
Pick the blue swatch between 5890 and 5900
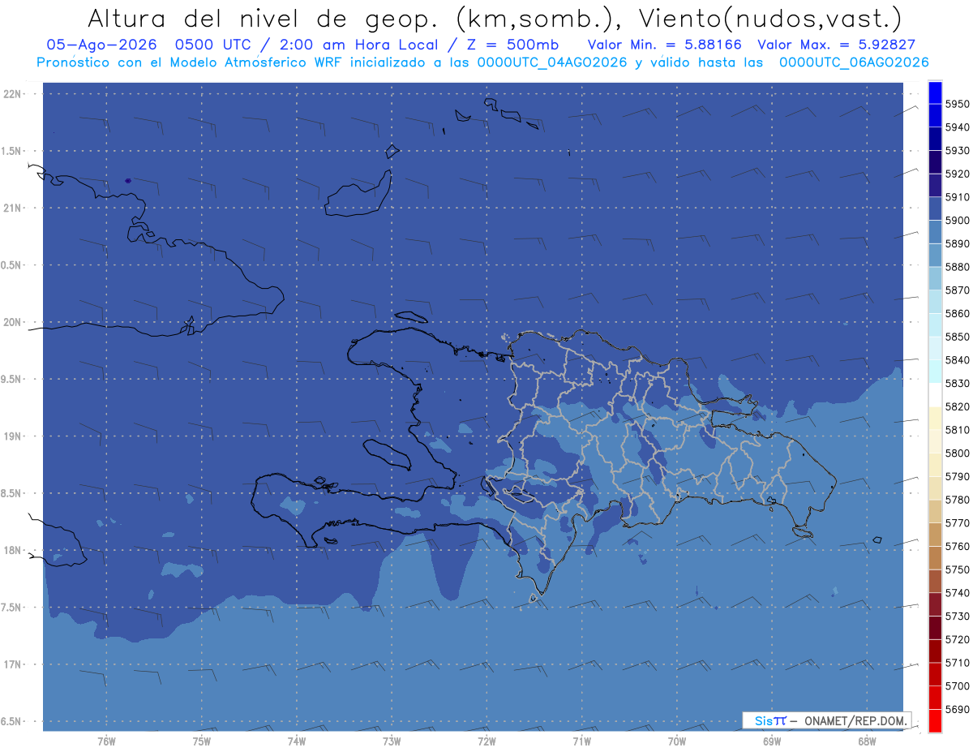(935, 232)
